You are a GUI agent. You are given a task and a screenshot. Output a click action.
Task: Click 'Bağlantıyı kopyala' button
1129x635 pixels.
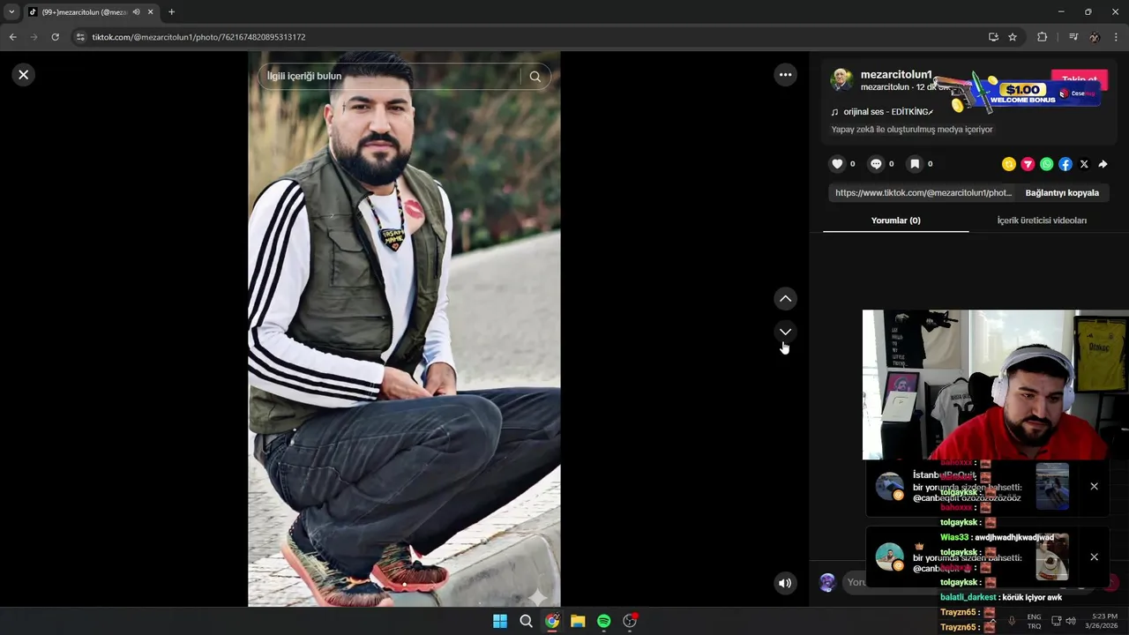(x=1062, y=192)
